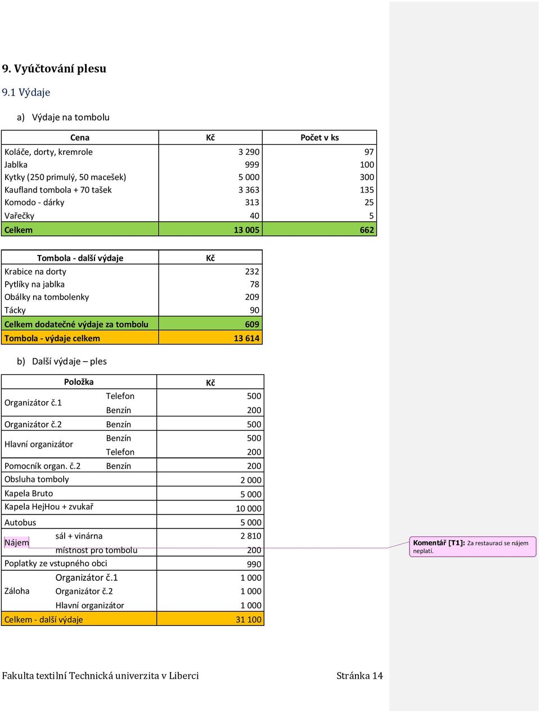Click the 'Kapela HejHou + zvukař' cell
Image resolution: width=540 pixels, height=712 pixels.
click(x=49, y=507)
